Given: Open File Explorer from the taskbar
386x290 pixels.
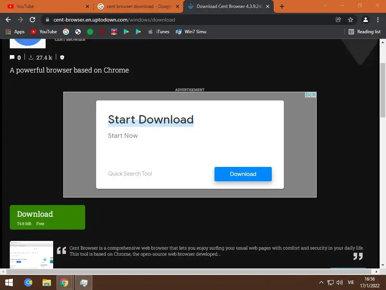Looking at the screenshot, I should point(46,282).
